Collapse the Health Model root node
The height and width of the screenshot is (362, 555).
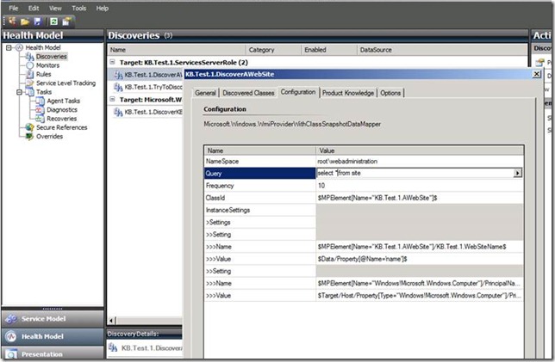pos(9,47)
